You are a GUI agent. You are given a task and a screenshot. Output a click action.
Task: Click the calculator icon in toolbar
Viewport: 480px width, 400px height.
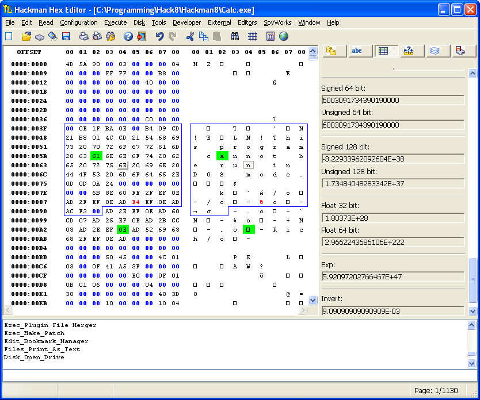271,36
